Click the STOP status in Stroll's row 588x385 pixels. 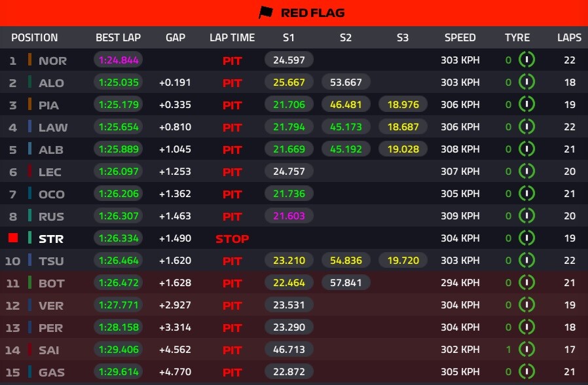pos(232,239)
